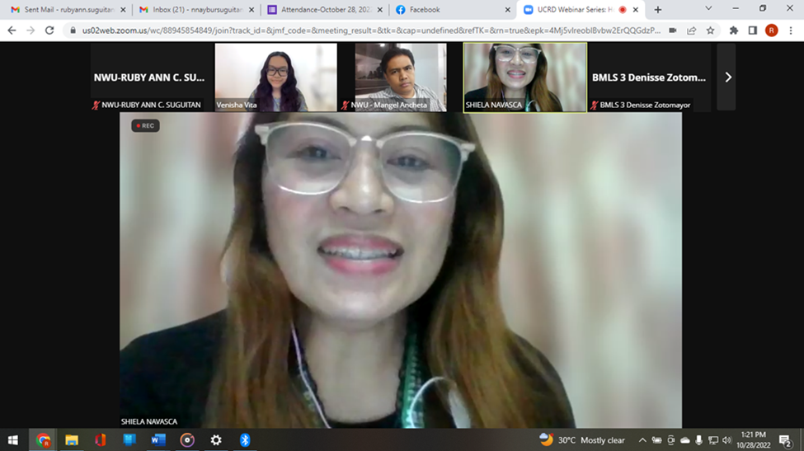Reload the Zoom web page
The width and height of the screenshot is (804, 451).
tap(49, 31)
